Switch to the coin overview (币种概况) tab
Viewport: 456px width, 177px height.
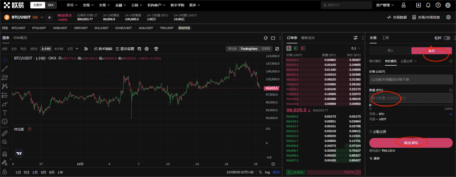click(20, 38)
